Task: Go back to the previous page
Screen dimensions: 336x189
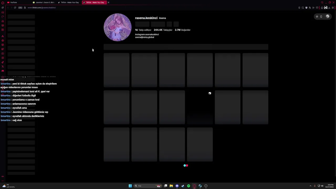Action: tap(8, 8)
